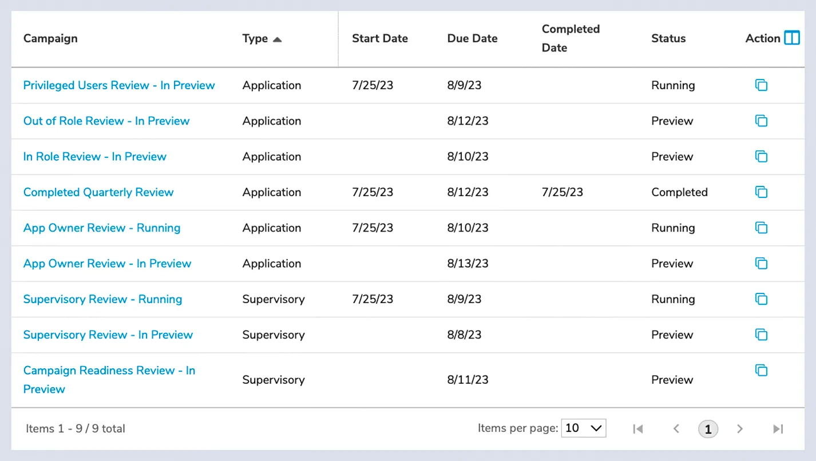This screenshot has width=816, height=461.
Task: Go to the next page
Action: 740,428
